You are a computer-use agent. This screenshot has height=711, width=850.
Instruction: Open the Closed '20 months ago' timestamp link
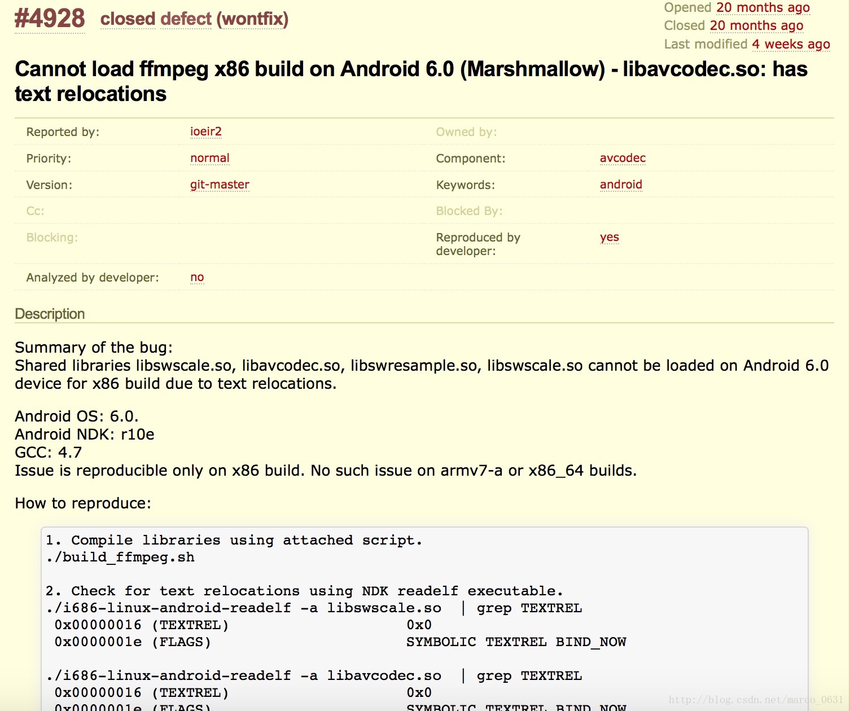point(756,26)
